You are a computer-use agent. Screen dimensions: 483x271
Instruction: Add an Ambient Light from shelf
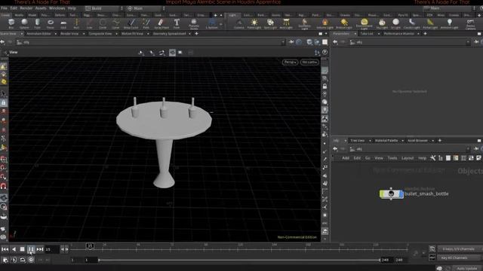450,23
